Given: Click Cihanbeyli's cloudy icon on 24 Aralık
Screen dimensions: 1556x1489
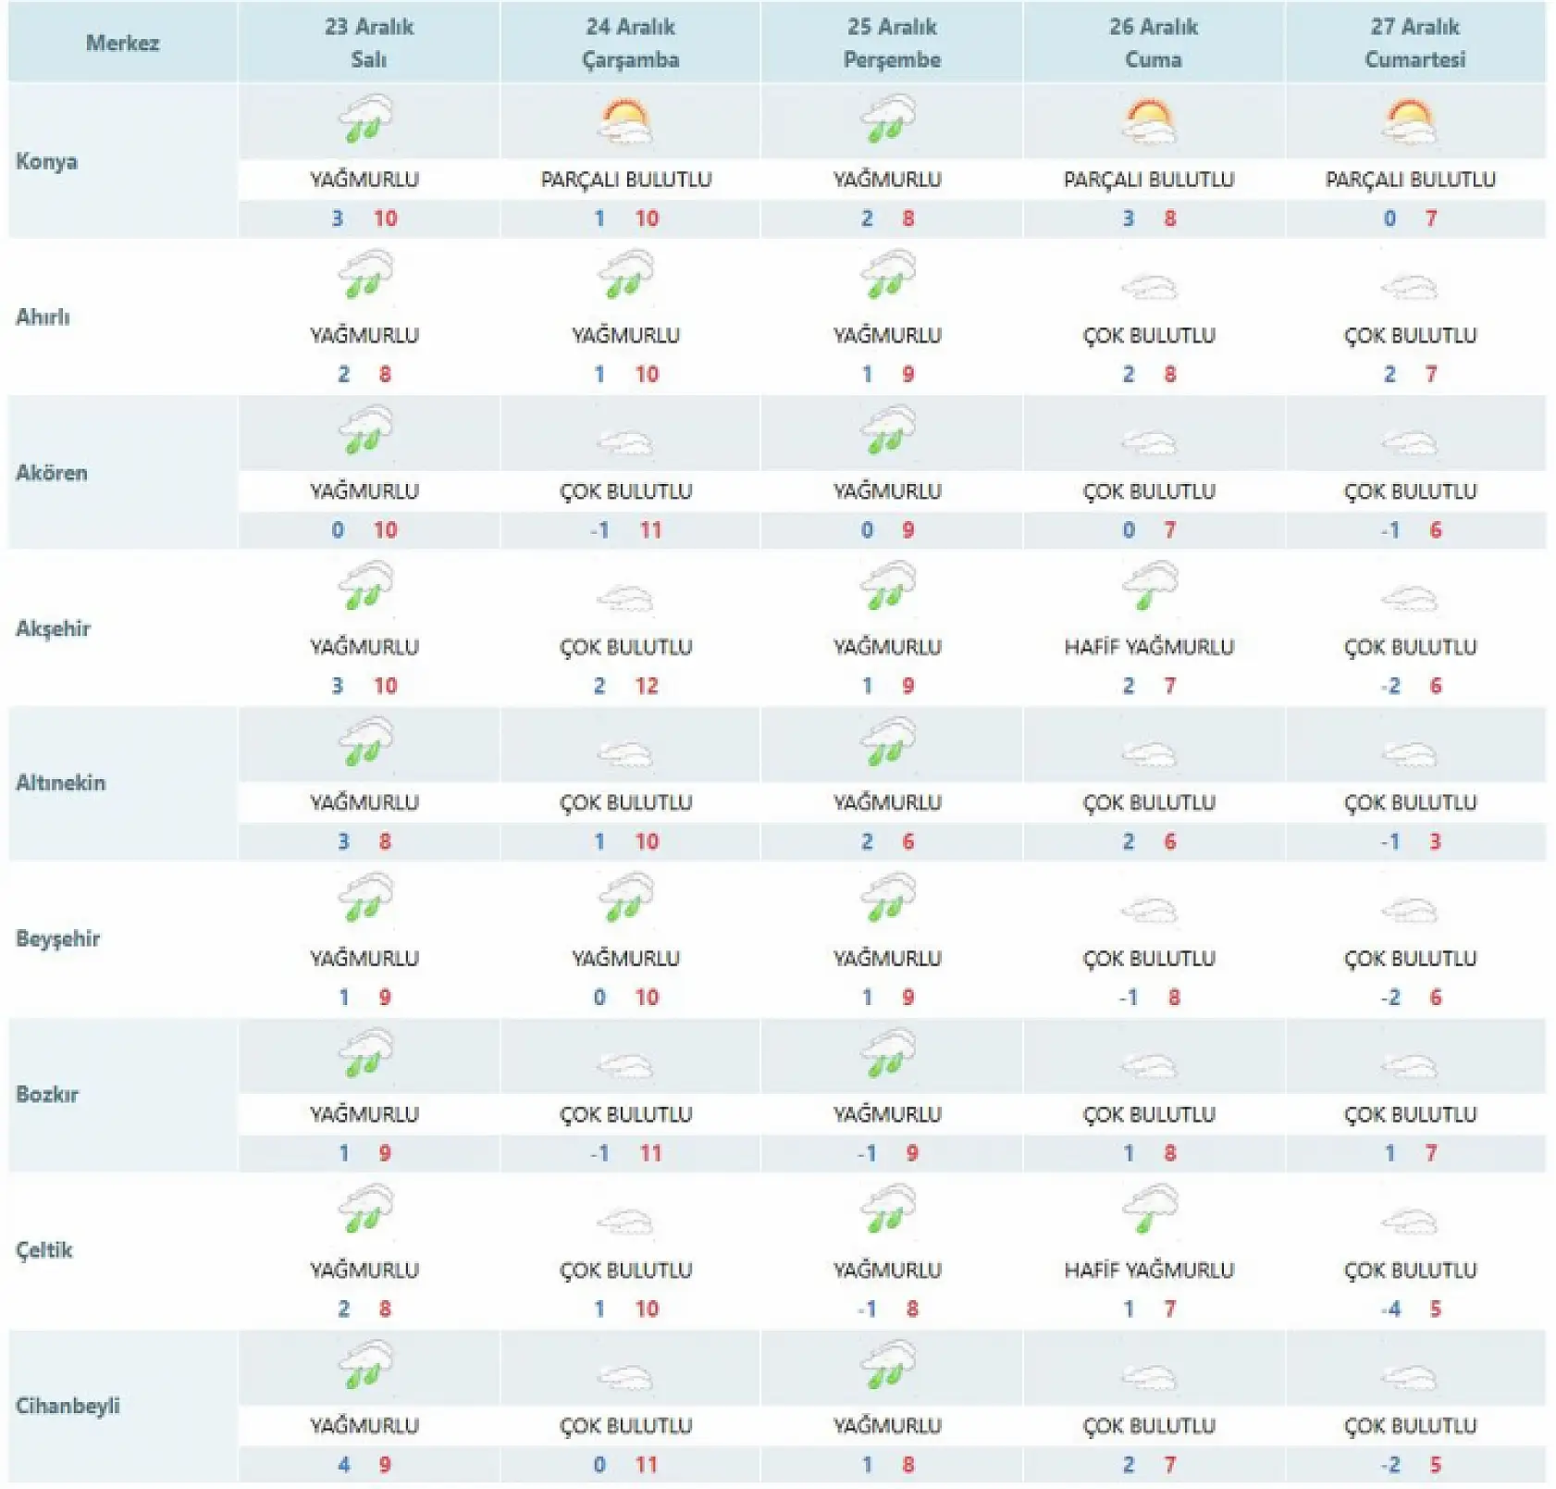Looking at the screenshot, I should tap(626, 1377).
